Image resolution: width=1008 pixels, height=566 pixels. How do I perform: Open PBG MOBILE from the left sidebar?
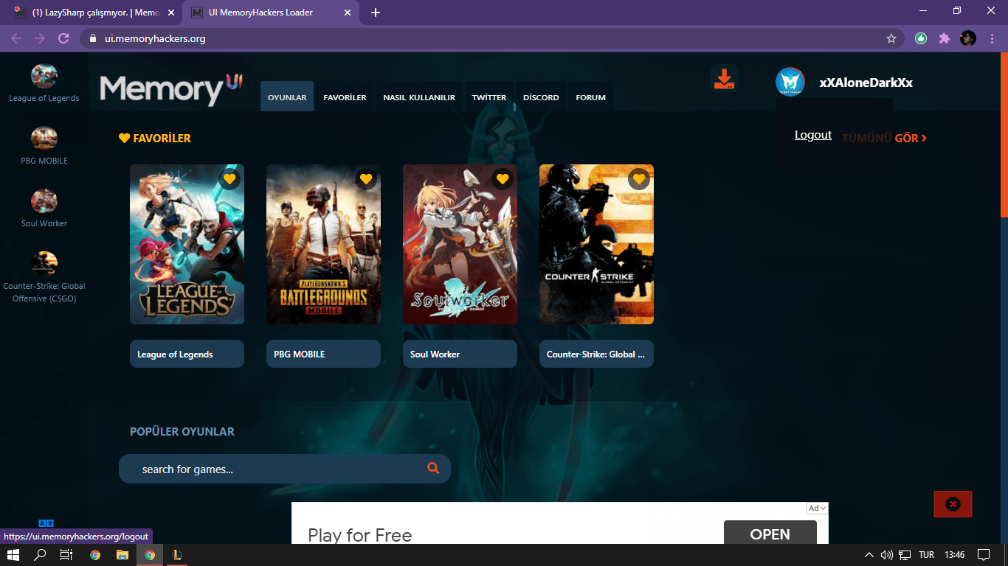44,145
